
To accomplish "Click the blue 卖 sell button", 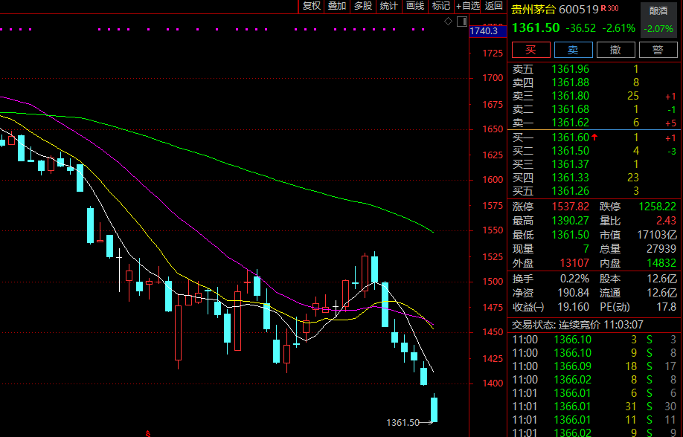I will (573, 50).
